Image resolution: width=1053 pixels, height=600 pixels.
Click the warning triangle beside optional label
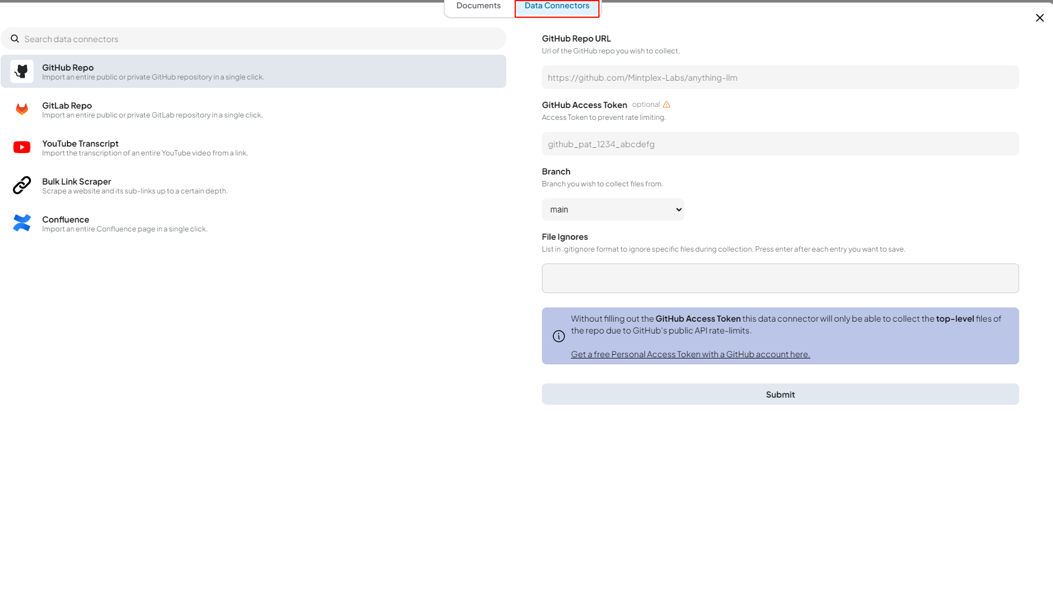coord(667,104)
